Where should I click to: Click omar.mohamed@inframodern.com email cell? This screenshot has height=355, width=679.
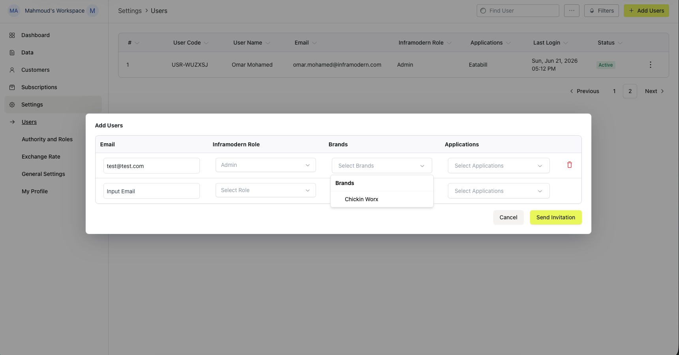tap(337, 65)
